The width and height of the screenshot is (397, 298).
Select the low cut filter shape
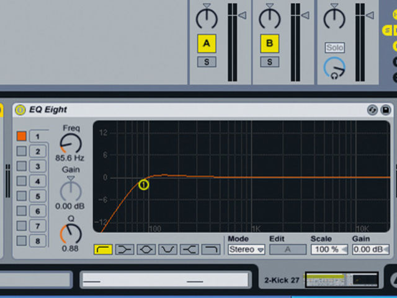tap(103, 250)
